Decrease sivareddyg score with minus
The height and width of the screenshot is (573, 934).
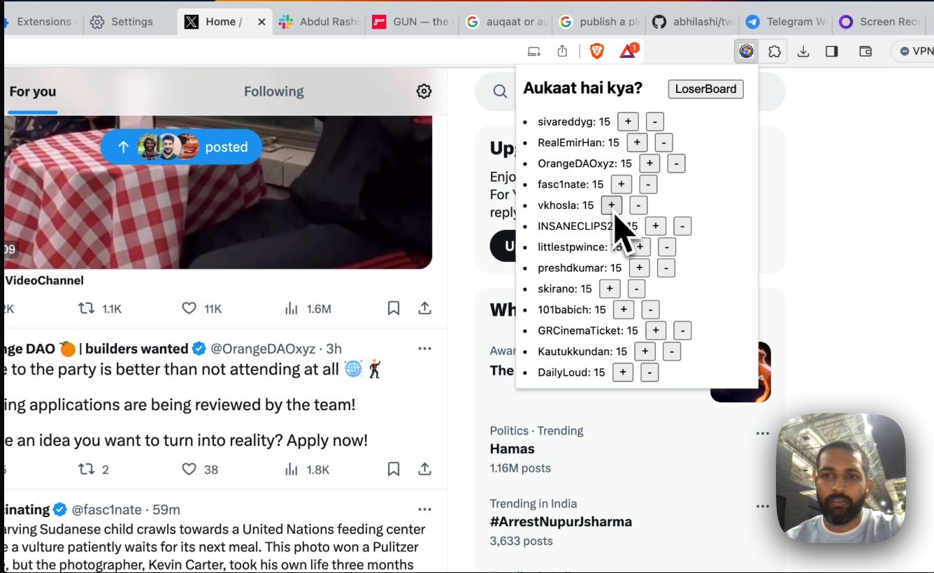click(x=654, y=122)
